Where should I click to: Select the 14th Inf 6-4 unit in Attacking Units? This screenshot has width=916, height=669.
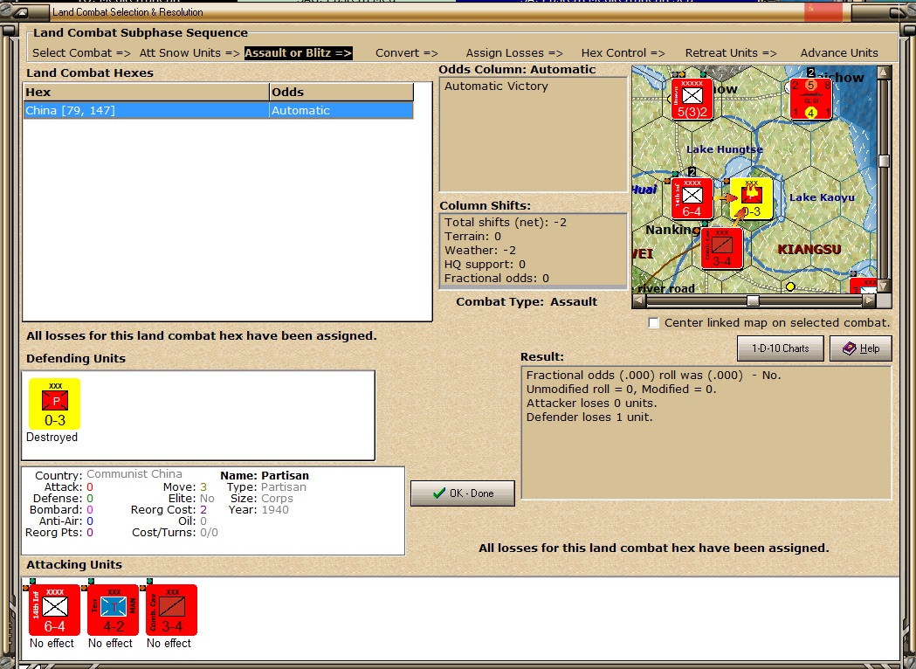coord(54,610)
